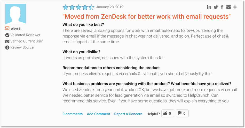Open the 0 comments link
245x128 pixels.
click(x=73, y=114)
